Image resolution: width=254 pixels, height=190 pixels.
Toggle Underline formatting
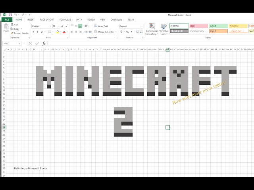(x=42, y=32)
